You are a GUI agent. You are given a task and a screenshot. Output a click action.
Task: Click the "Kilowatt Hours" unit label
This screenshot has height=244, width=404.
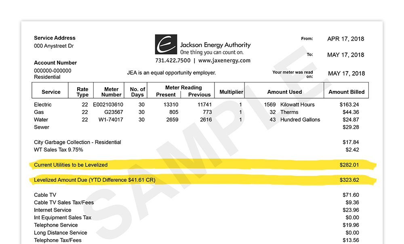click(x=297, y=105)
